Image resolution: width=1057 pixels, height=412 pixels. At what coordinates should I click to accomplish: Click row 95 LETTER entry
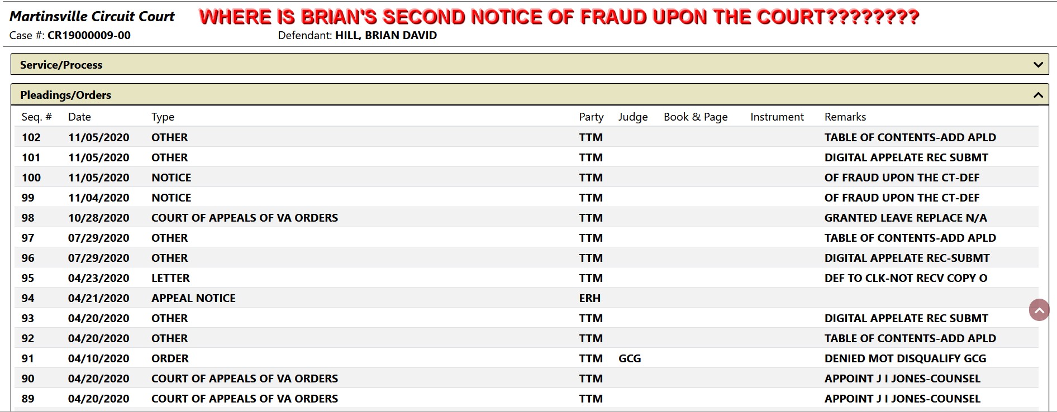526,278
